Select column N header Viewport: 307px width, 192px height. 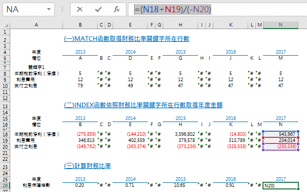(280, 25)
